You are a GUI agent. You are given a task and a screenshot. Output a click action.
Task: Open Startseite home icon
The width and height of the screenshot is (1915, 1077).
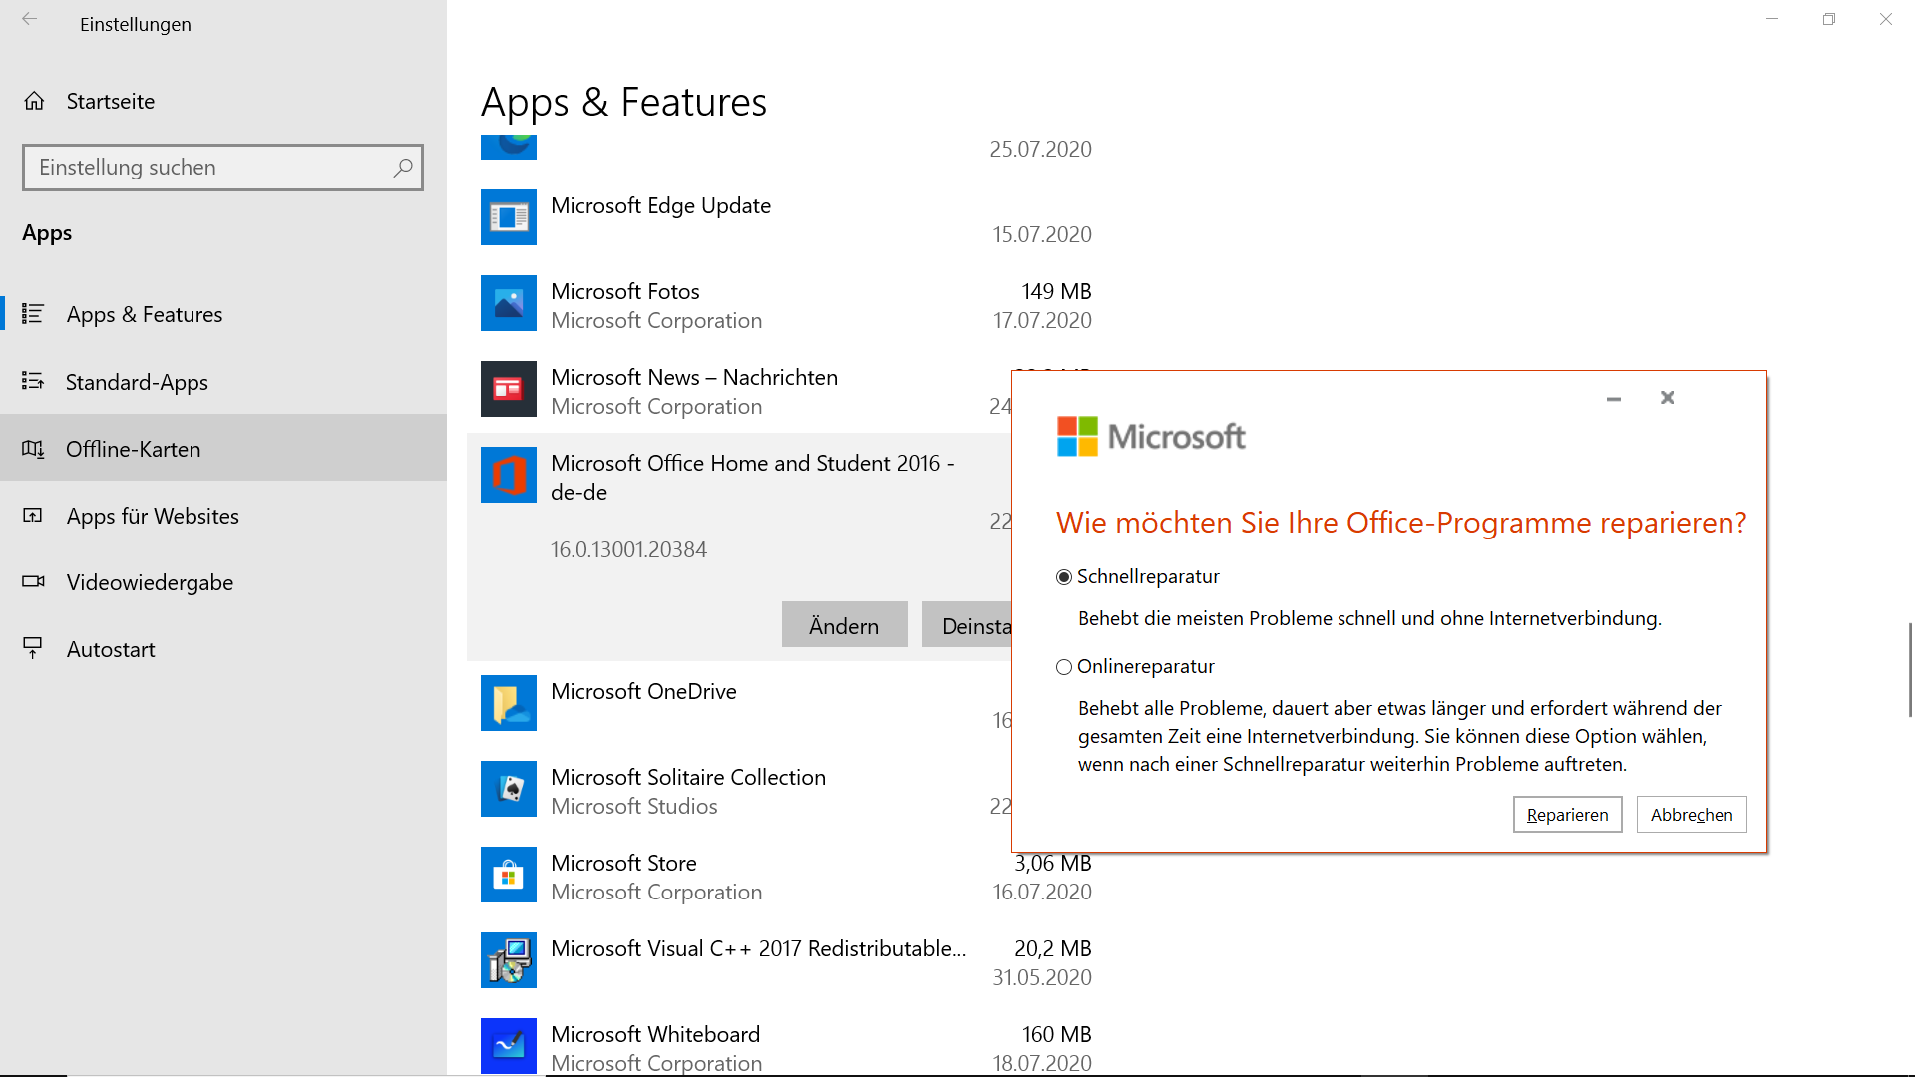click(34, 101)
